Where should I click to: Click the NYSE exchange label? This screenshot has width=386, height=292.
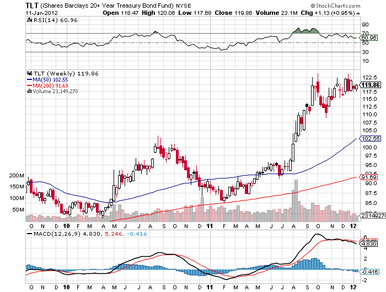pyautogui.click(x=184, y=6)
